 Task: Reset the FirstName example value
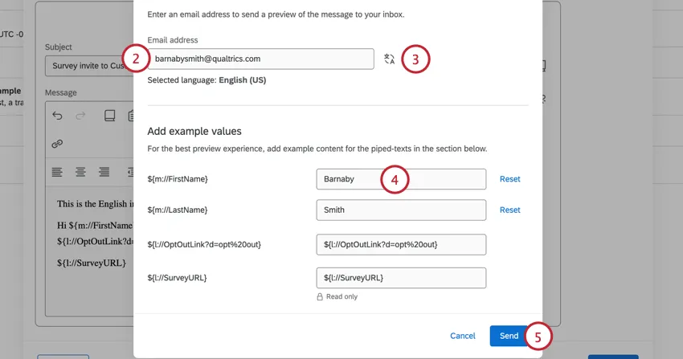509,179
